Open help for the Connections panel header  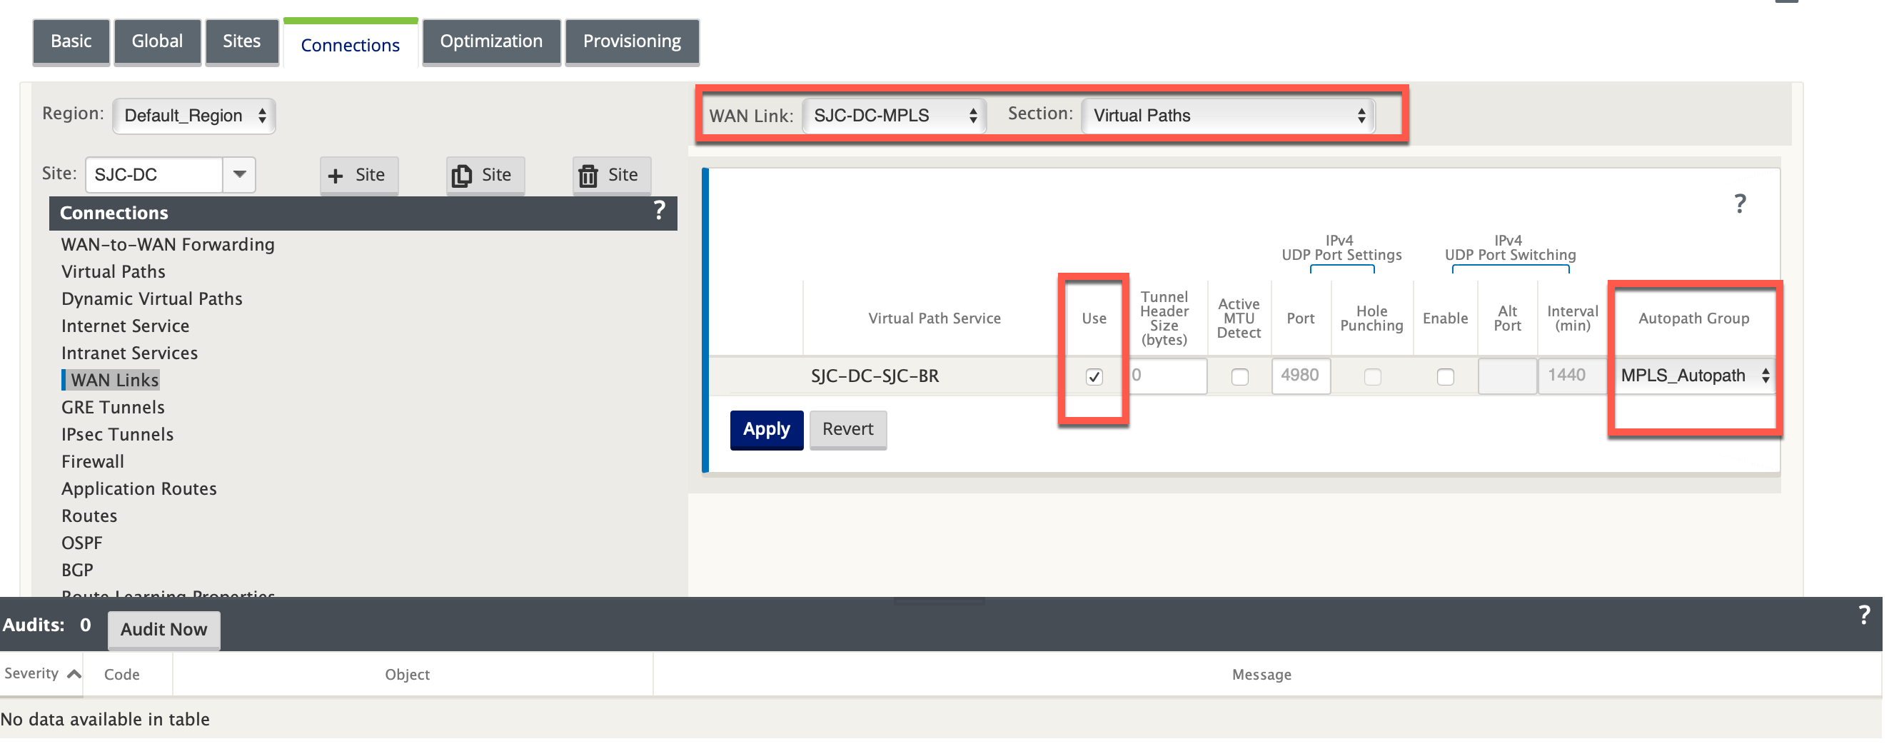click(x=659, y=211)
